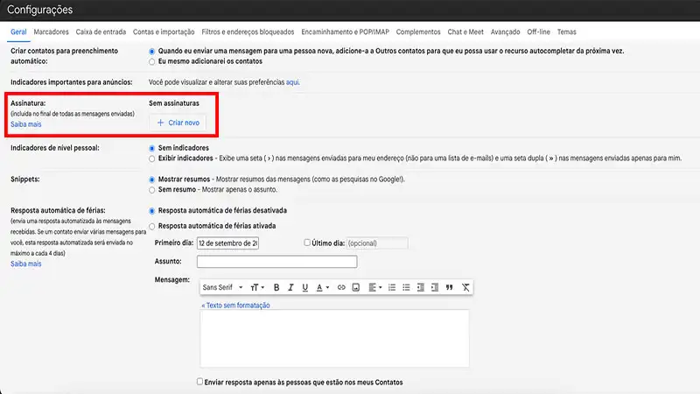This screenshot has width=700, height=394.
Task: Click the insert image icon
Action: point(355,287)
